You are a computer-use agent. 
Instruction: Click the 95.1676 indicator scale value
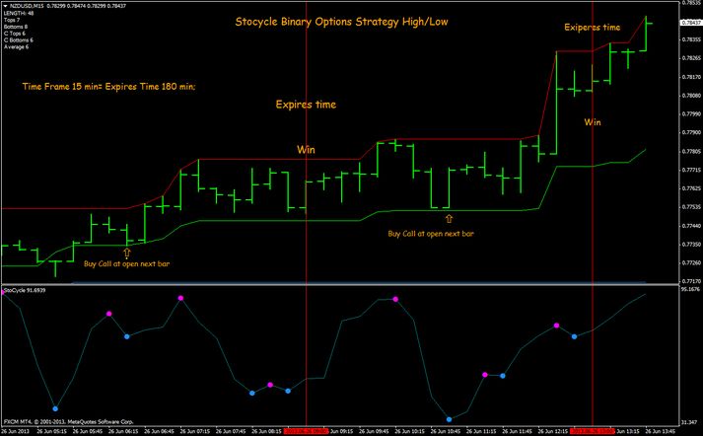[691, 290]
